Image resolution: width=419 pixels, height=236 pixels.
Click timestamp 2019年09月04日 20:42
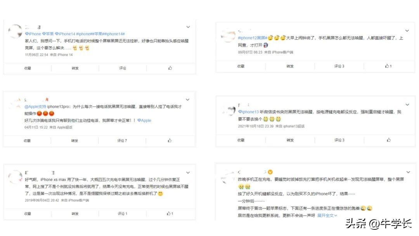[42, 200]
